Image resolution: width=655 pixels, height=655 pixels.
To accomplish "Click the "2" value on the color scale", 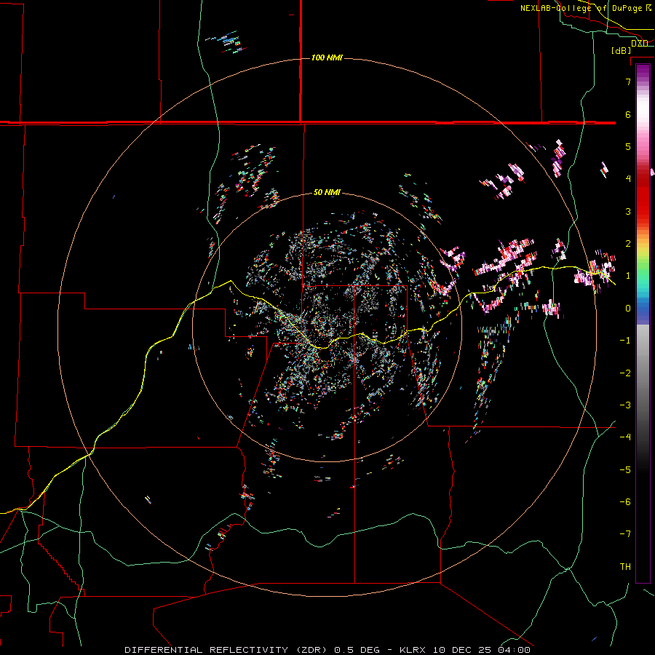I will point(628,244).
